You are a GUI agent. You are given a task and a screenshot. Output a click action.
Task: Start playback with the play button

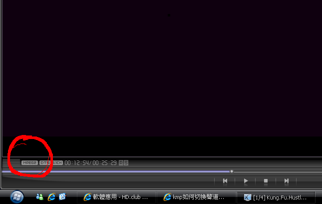click(246, 181)
